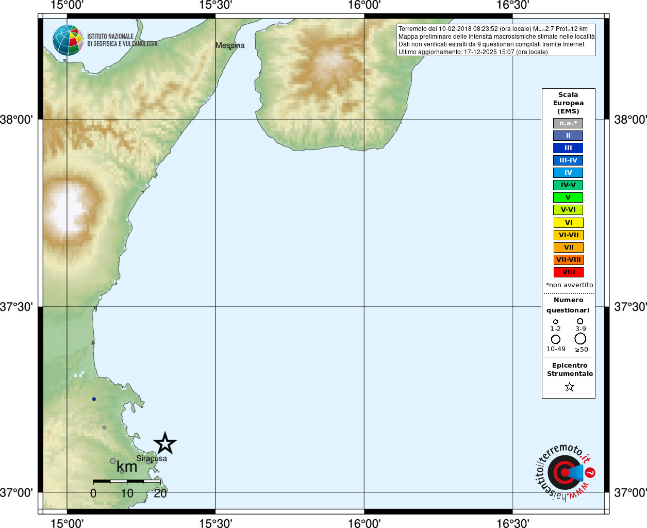The width and height of the screenshot is (647, 528).
Task: Click the 16°30' label below the map
Action: tap(512, 523)
